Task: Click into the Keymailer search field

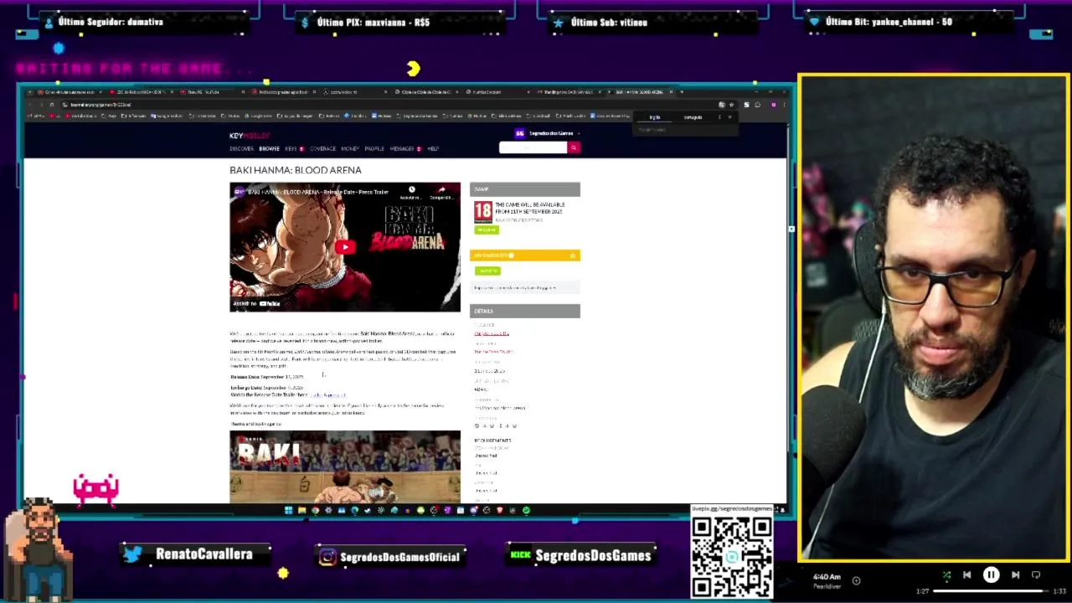Action: pyautogui.click(x=533, y=147)
